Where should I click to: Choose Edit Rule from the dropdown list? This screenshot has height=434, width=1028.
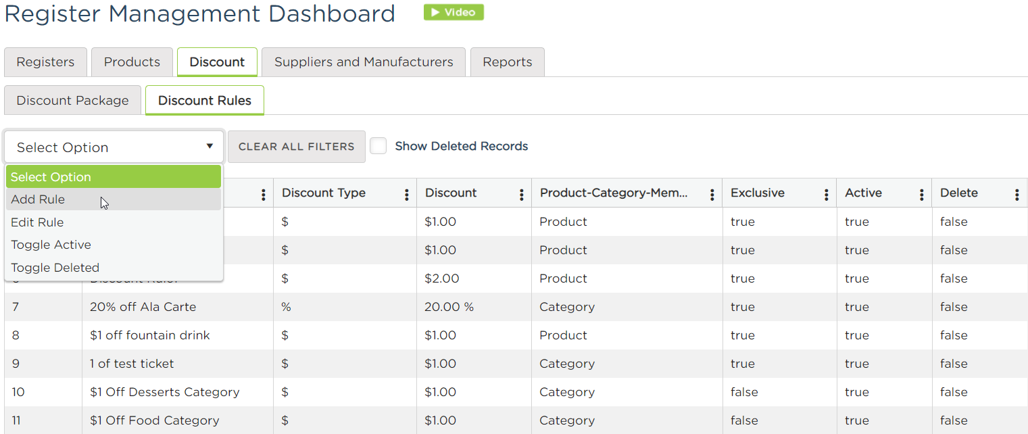(114, 222)
